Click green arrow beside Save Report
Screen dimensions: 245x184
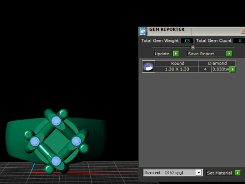[229, 54]
